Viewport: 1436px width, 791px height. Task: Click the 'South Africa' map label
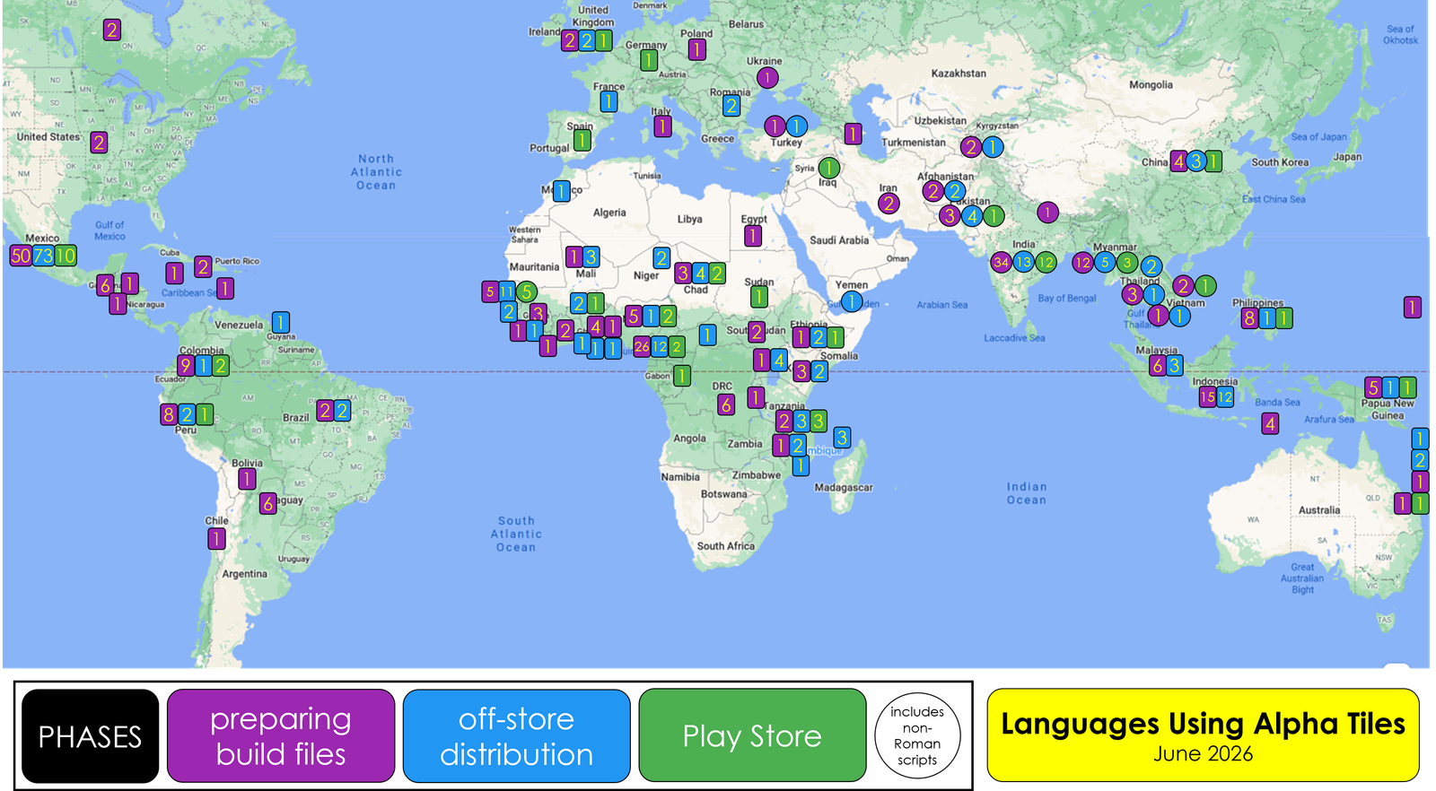coord(725,546)
